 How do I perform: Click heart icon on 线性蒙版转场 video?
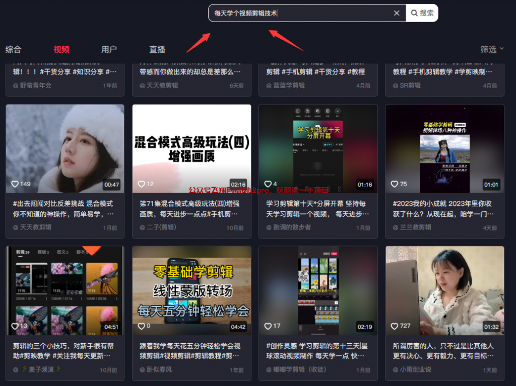click(142, 326)
